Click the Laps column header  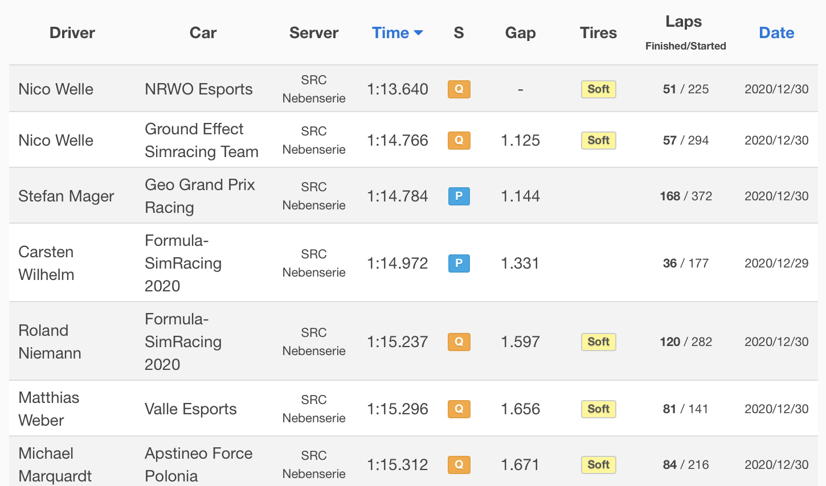684,22
